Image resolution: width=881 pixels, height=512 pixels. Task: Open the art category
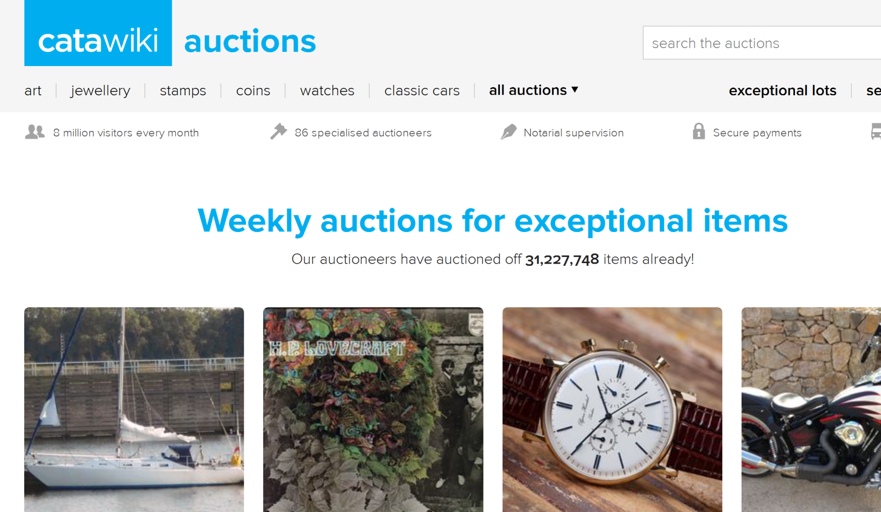tap(33, 91)
